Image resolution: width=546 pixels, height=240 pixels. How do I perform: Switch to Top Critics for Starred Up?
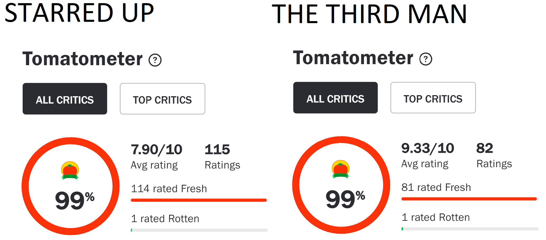point(162,99)
